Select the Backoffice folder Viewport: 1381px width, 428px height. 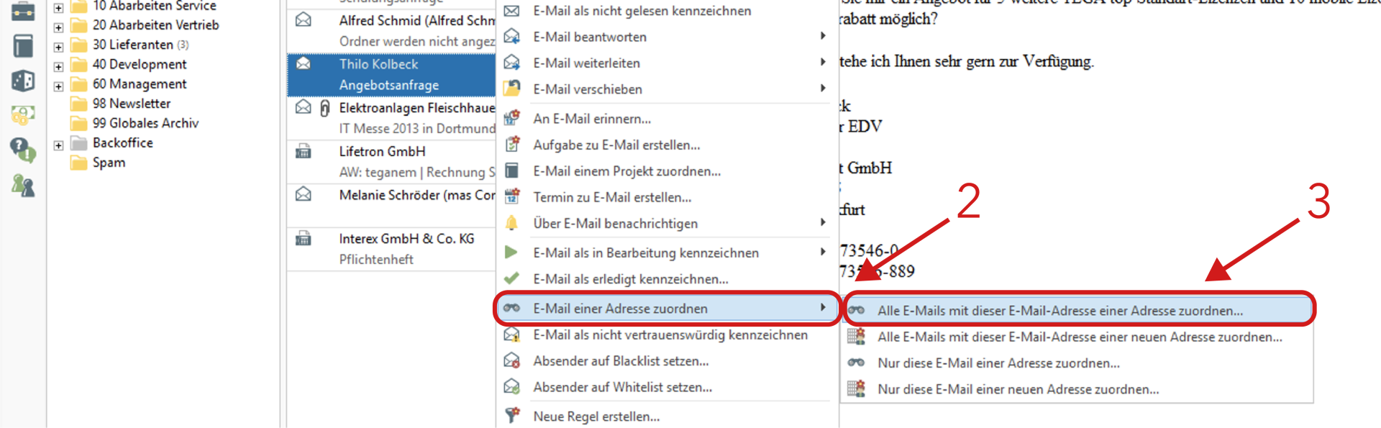[122, 142]
